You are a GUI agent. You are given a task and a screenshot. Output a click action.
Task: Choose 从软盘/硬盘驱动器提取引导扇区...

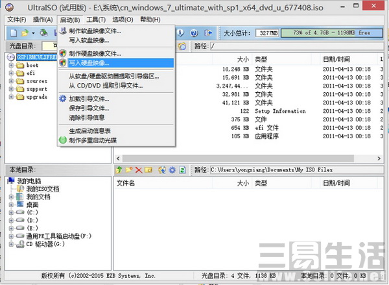point(116,77)
